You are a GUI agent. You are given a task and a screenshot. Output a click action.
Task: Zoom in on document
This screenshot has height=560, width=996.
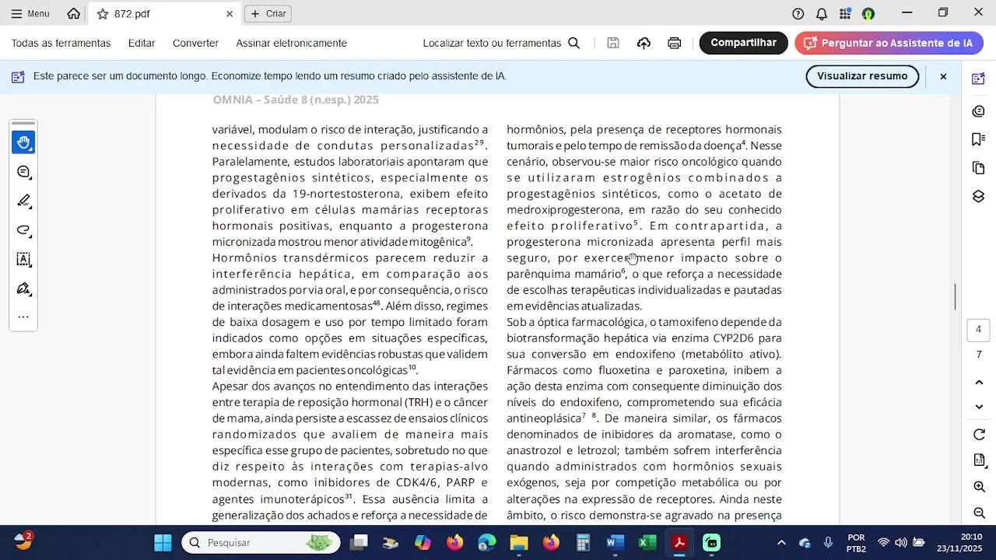coord(979,487)
